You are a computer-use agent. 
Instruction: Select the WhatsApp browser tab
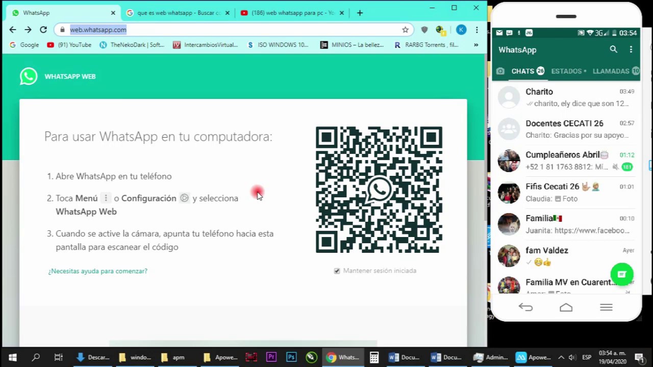pyautogui.click(x=64, y=13)
